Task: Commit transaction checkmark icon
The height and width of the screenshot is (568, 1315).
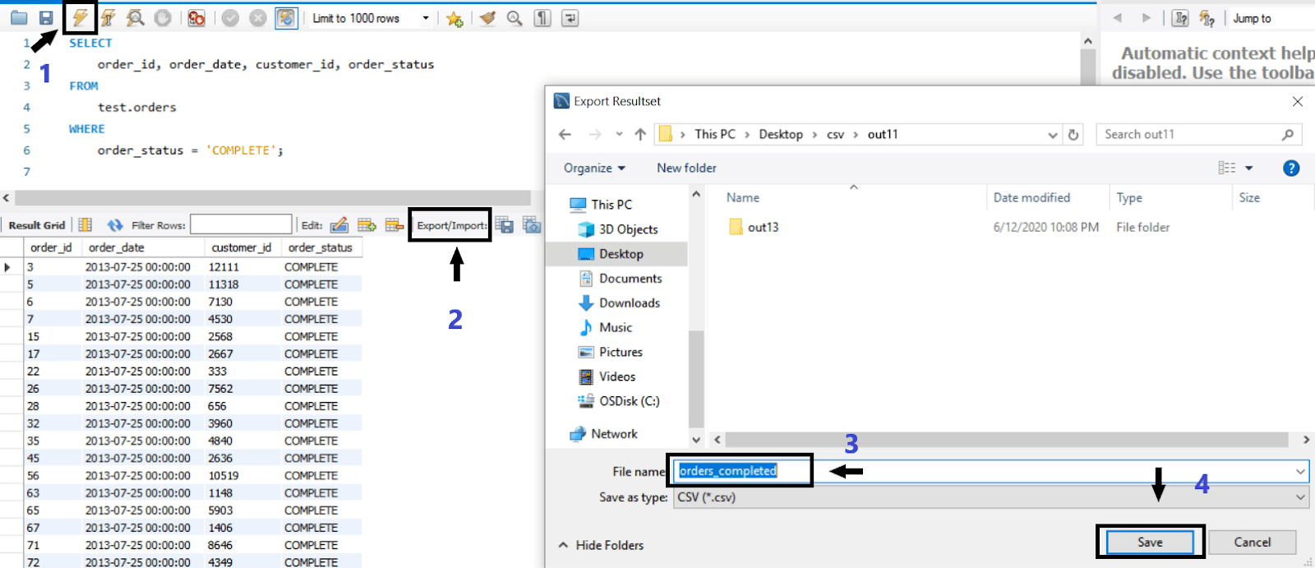Action: [230, 18]
